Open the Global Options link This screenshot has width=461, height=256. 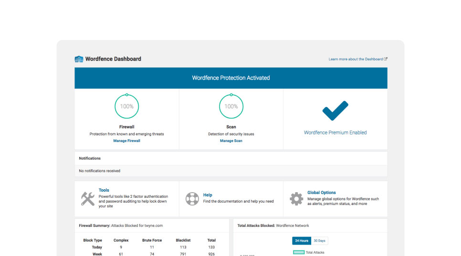(321, 193)
